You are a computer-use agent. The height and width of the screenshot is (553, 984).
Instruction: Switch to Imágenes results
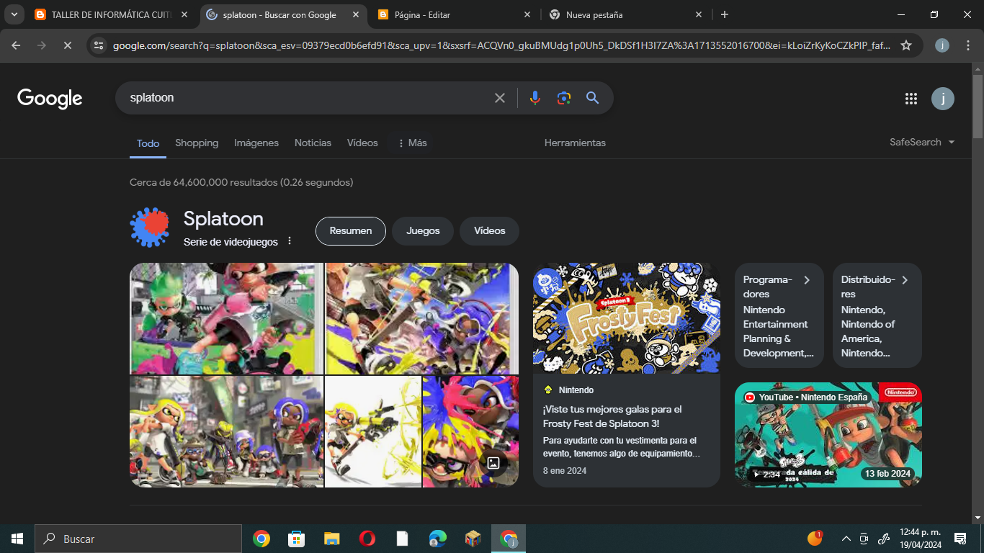coord(256,143)
